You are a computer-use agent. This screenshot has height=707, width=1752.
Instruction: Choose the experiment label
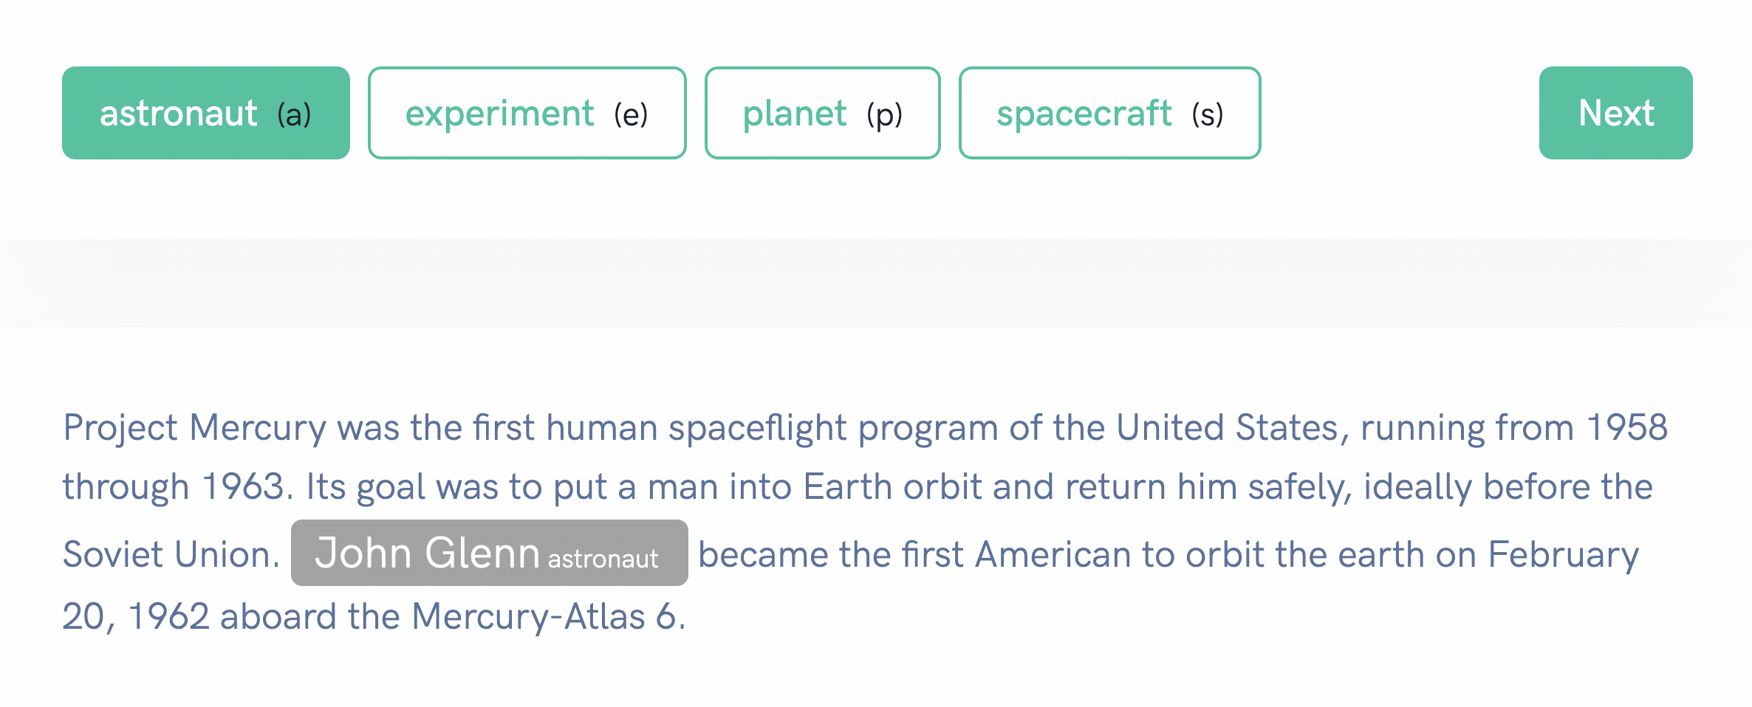527,113
